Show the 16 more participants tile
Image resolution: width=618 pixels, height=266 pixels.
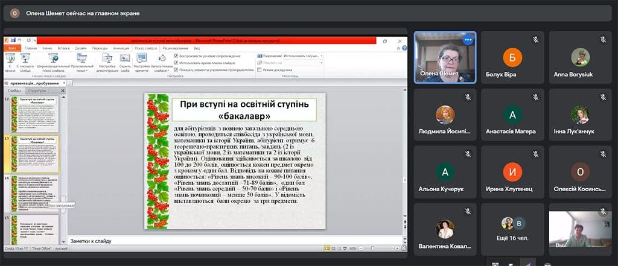[512, 229]
